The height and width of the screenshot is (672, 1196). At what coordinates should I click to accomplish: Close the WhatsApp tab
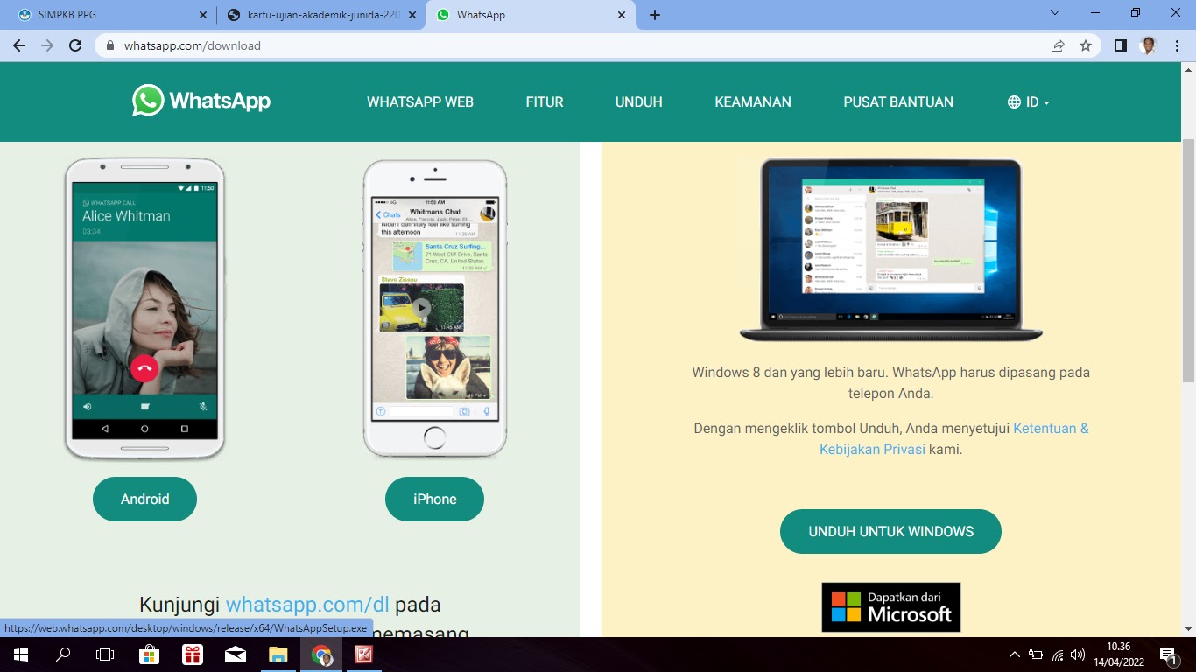[x=622, y=15]
